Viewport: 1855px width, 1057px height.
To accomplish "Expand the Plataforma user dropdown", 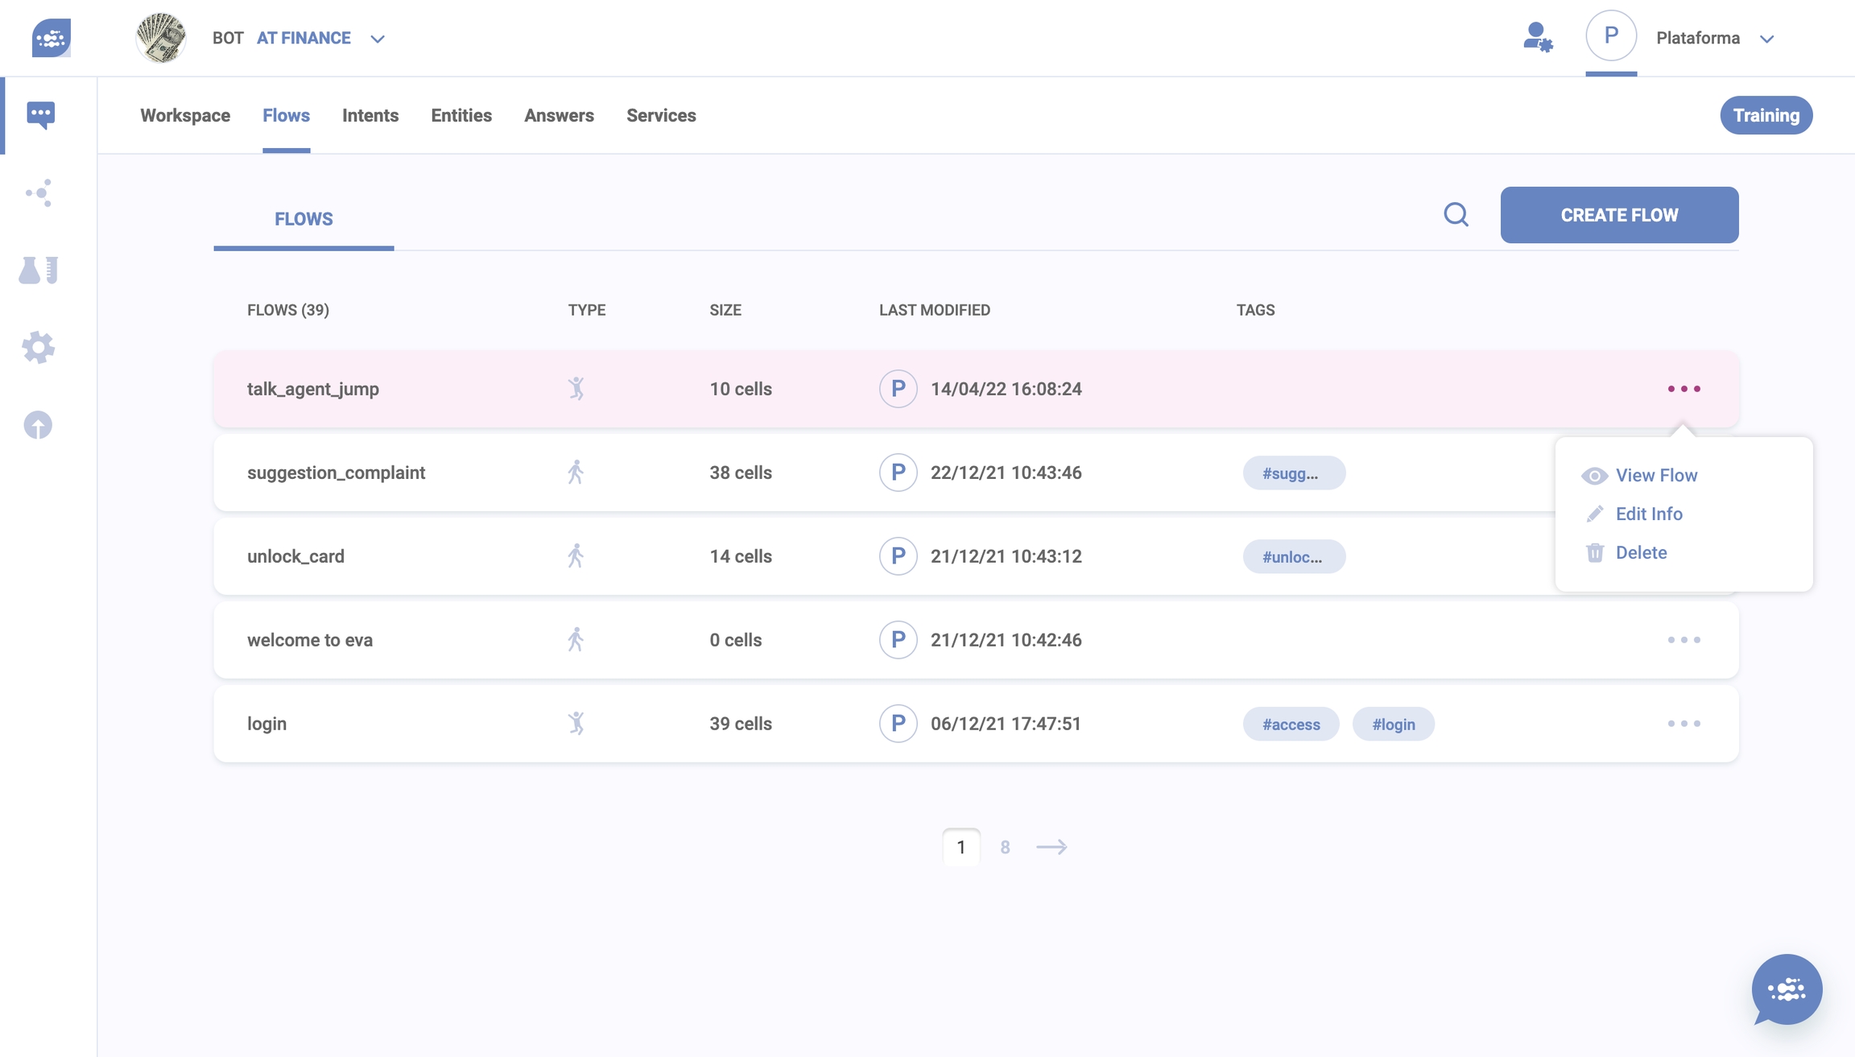I will tap(1766, 39).
